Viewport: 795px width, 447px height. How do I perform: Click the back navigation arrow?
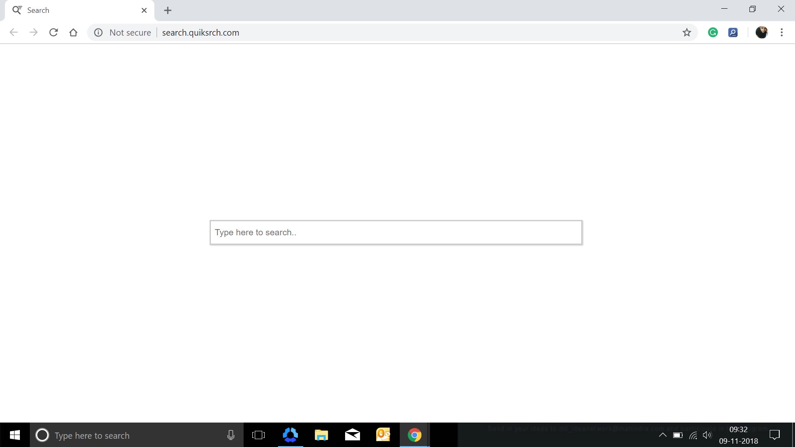14,32
